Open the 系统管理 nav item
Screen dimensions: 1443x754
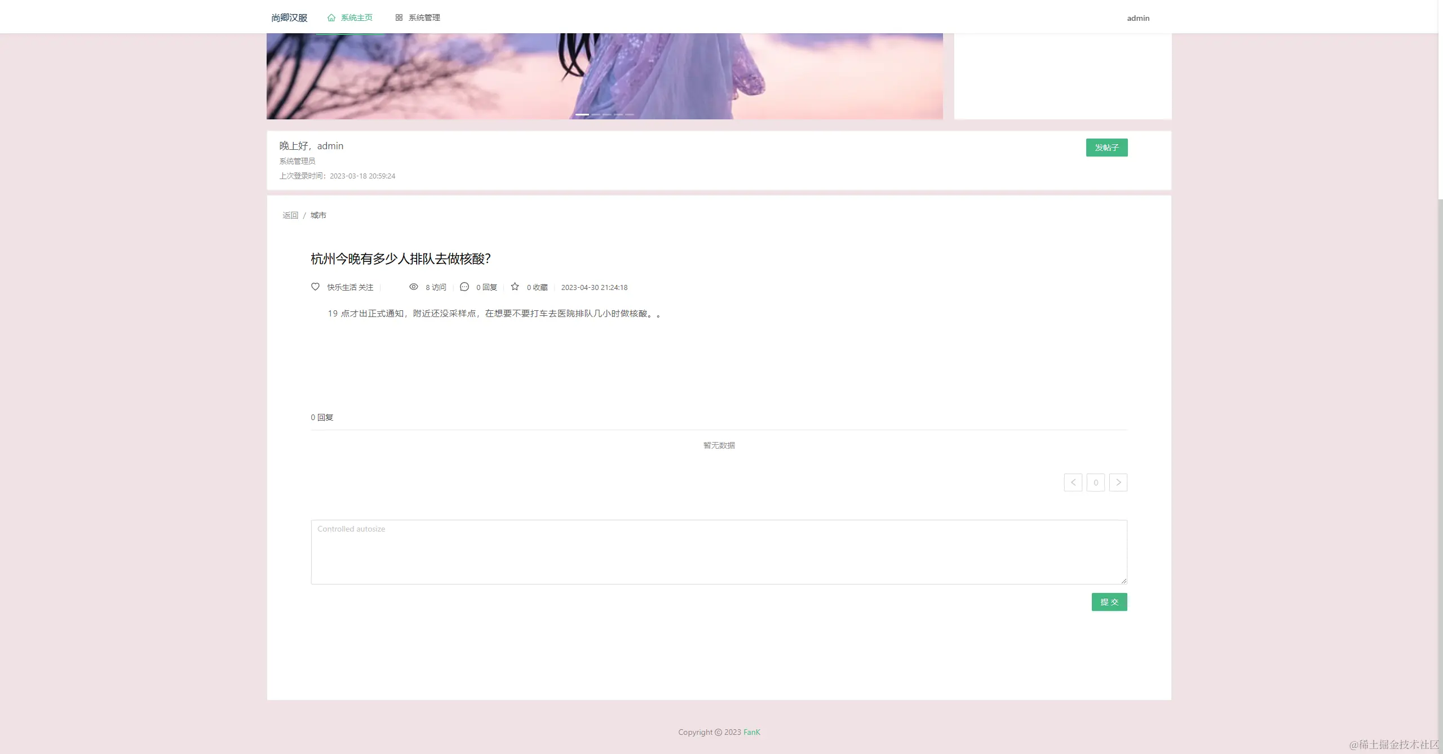[424, 17]
